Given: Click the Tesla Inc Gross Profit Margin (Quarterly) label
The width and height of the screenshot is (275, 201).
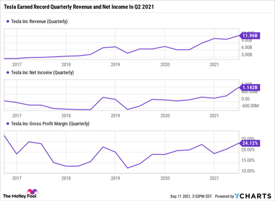Looking at the screenshot, I should [50, 124].
